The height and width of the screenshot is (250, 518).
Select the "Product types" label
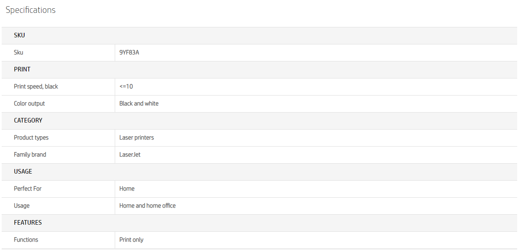31,137
